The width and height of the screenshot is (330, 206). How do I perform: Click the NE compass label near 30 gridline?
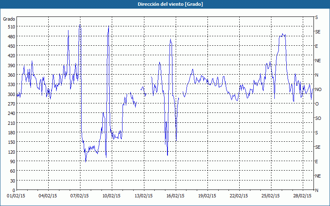tap(318, 176)
